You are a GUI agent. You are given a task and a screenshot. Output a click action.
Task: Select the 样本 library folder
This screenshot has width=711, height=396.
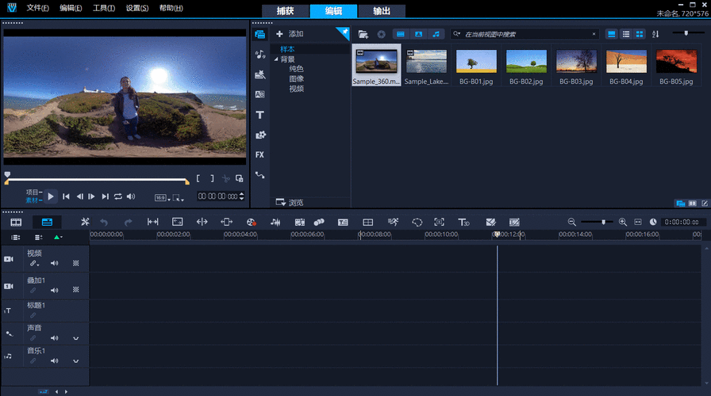coord(287,49)
